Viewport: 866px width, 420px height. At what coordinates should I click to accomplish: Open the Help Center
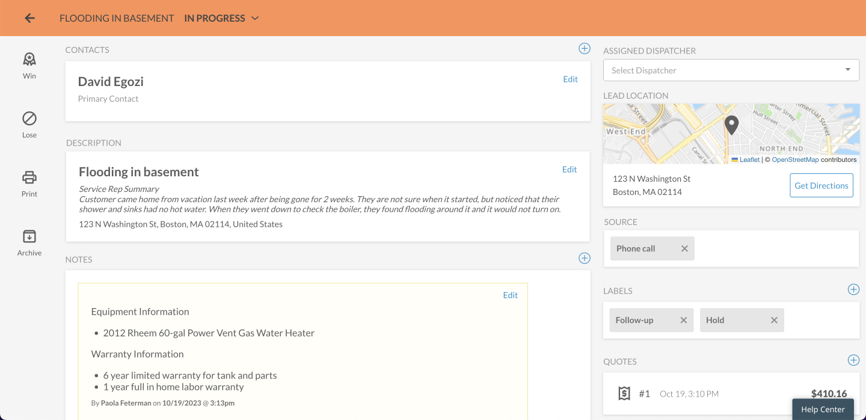coord(822,409)
